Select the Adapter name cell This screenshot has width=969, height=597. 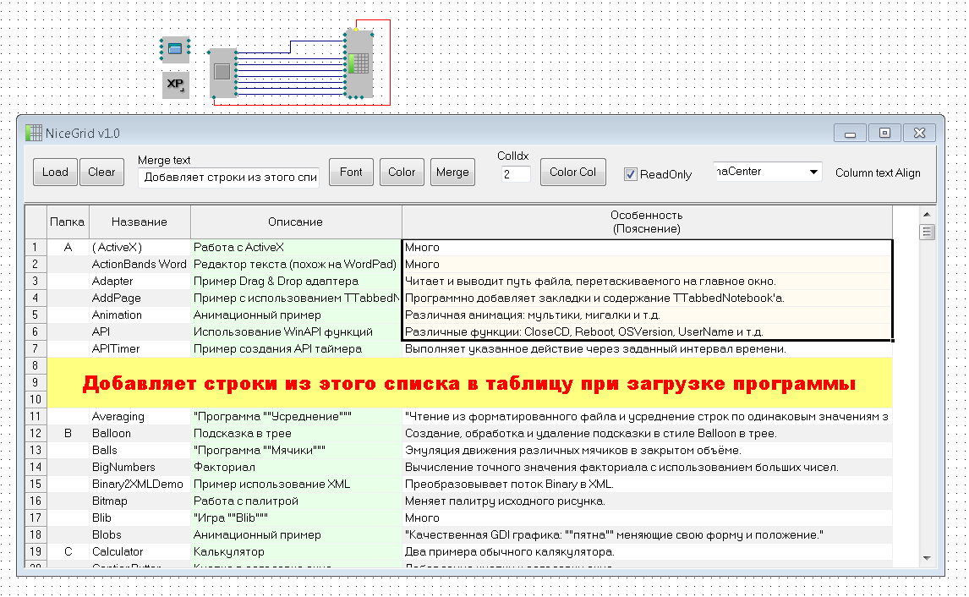[x=140, y=282]
